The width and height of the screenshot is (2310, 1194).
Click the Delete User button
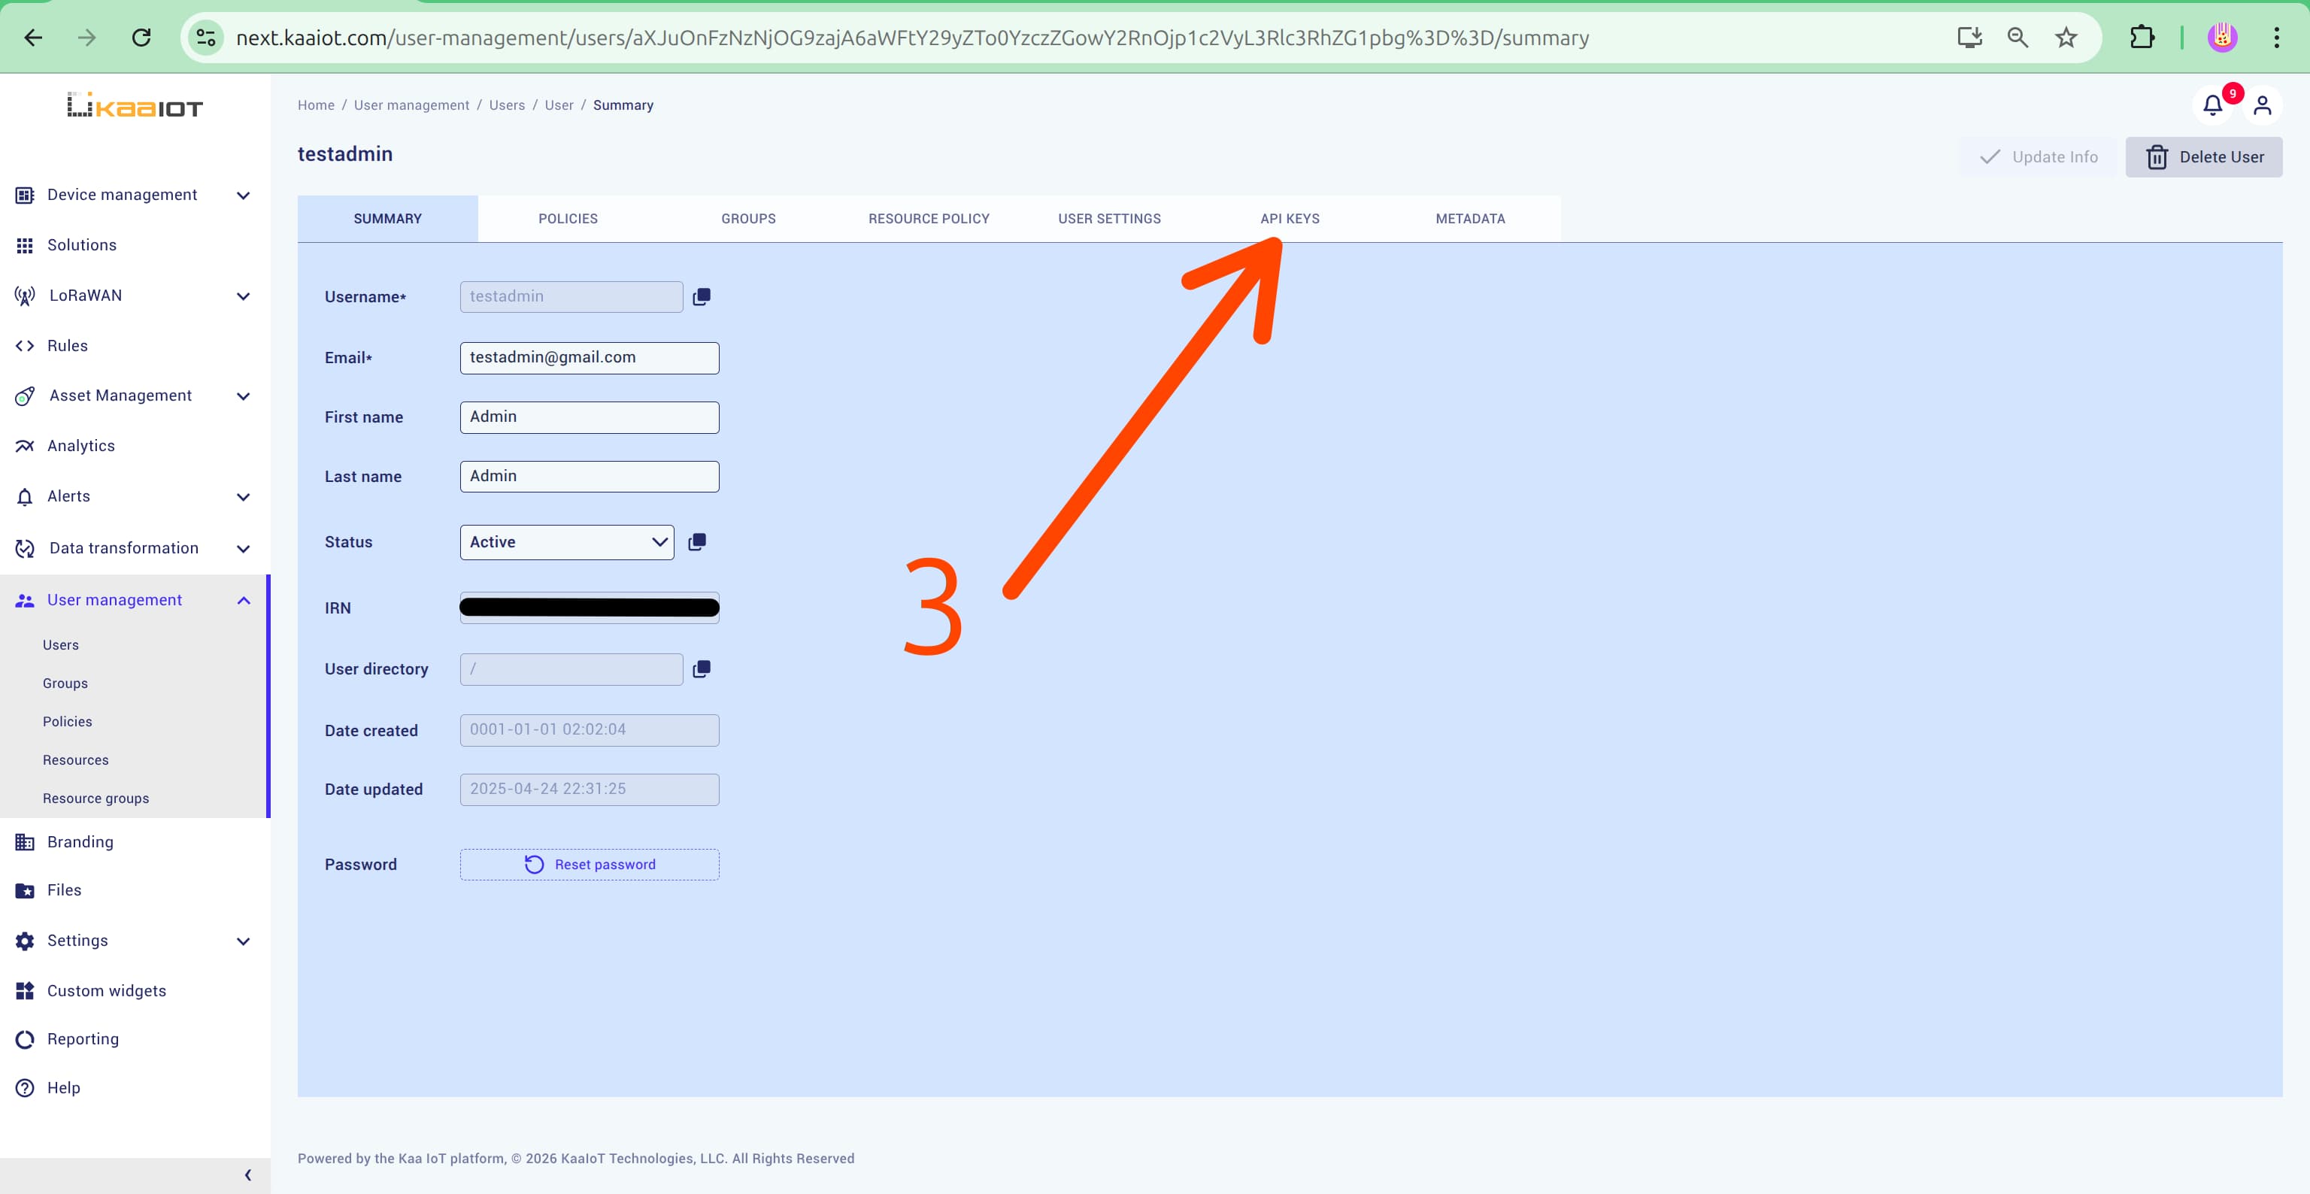click(2204, 157)
